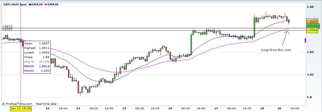The width and height of the screenshot is (322, 112).
Task: Click the EMA20 legend label
Action: (37, 5)
